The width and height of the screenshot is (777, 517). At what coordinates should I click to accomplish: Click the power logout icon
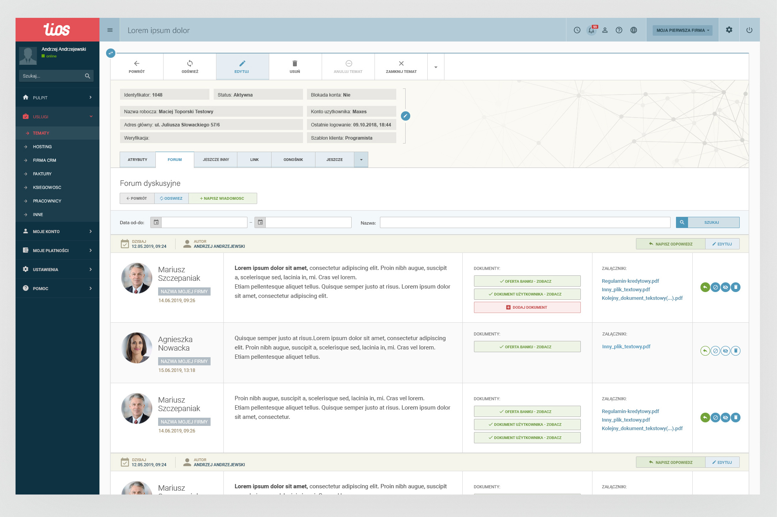tap(749, 30)
